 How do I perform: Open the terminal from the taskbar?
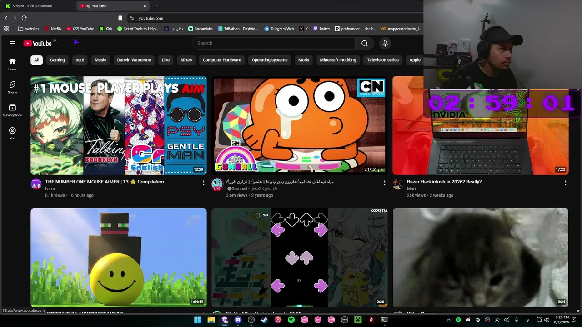pyautogui.click(x=384, y=320)
